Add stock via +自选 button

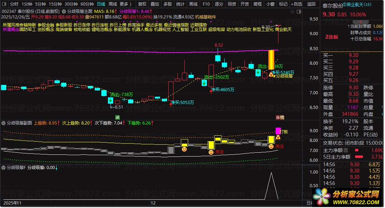click(296, 4)
